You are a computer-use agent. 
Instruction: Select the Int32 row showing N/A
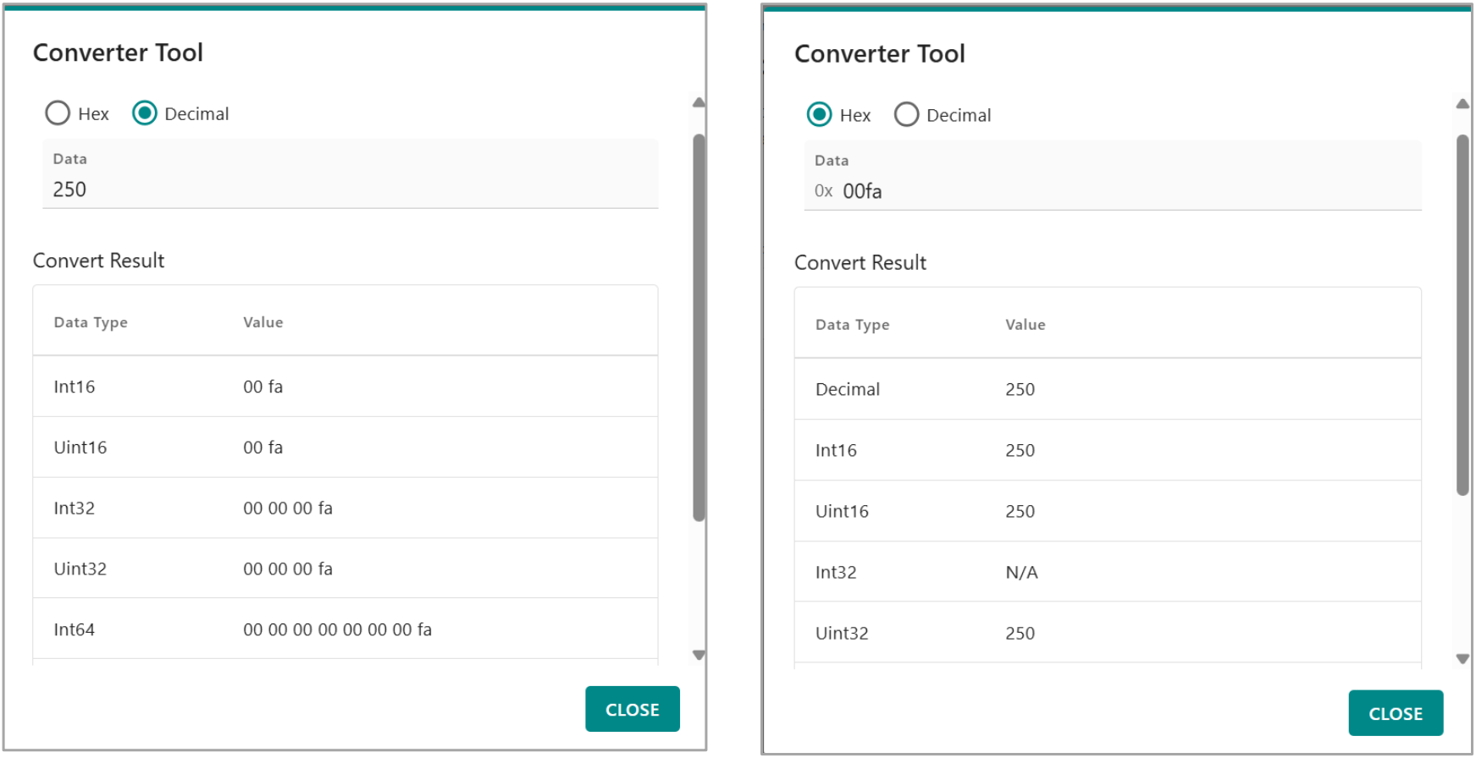(1107, 572)
